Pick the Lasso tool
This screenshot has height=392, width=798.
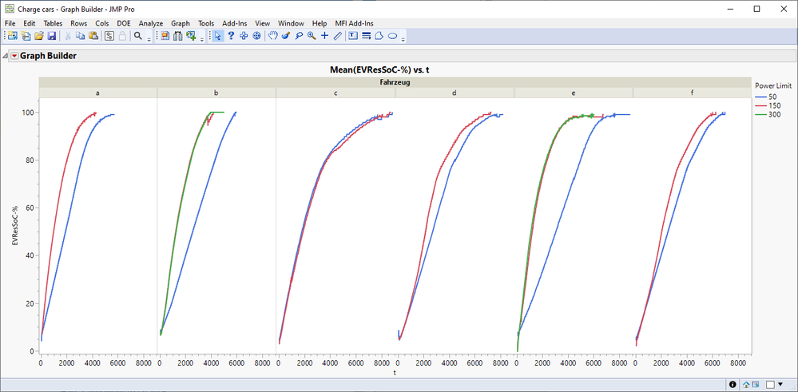pyautogui.click(x=299, y=36)
